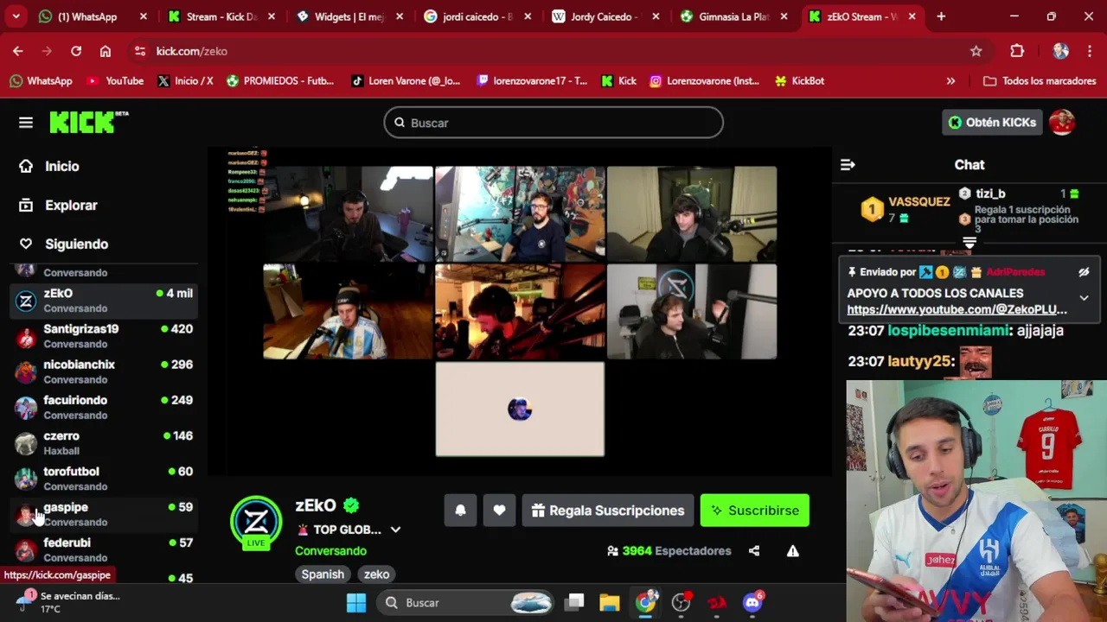Focus the Kick Buscar search field
Image resolution: width=1107 pixels, height=622 pixels.
click(x=553, y=123)
